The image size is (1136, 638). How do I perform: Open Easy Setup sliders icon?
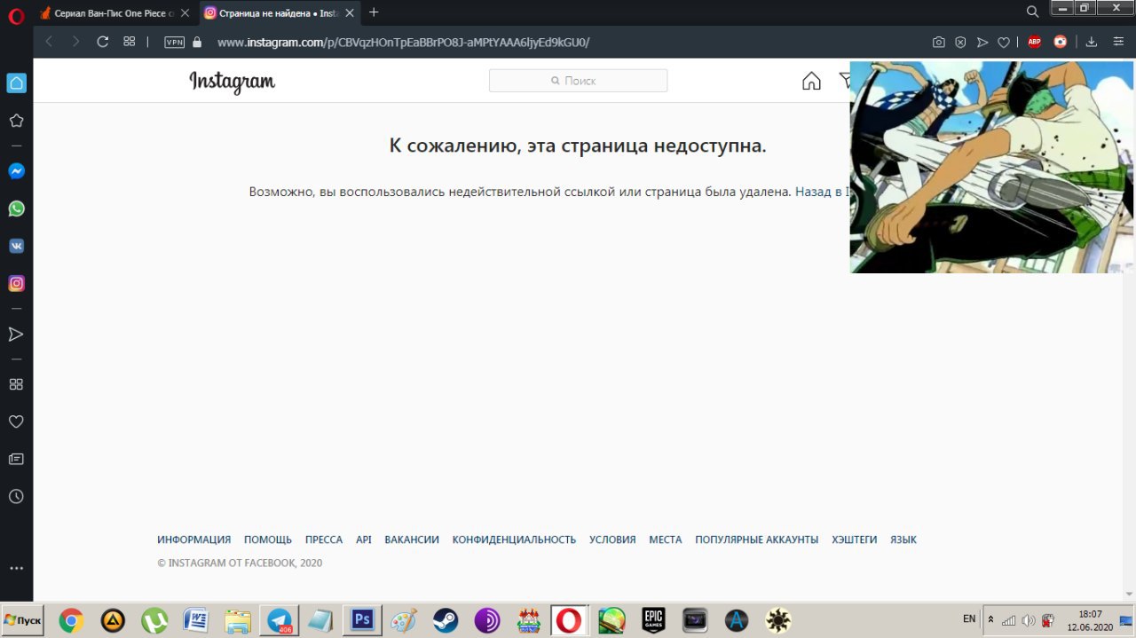[x=1117, y=42]
